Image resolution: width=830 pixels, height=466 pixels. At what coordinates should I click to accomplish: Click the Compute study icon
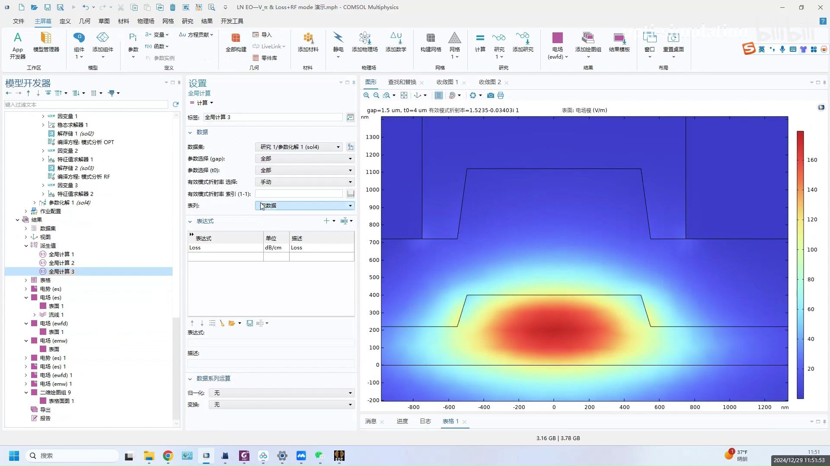[480, 38]
